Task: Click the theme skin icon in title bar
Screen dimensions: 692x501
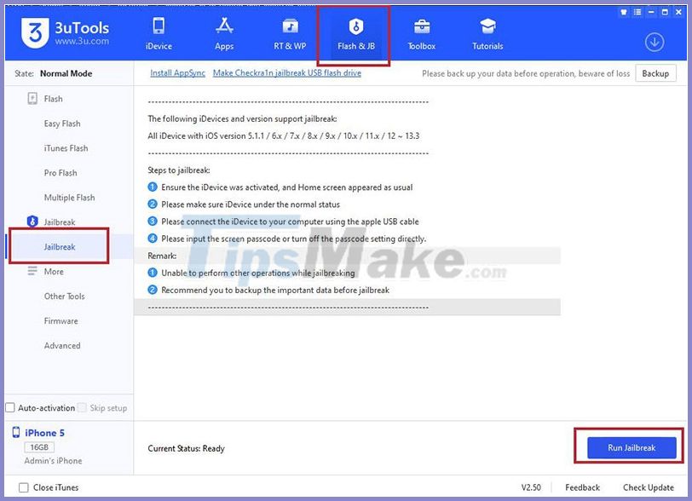Action: pos(623,12)
